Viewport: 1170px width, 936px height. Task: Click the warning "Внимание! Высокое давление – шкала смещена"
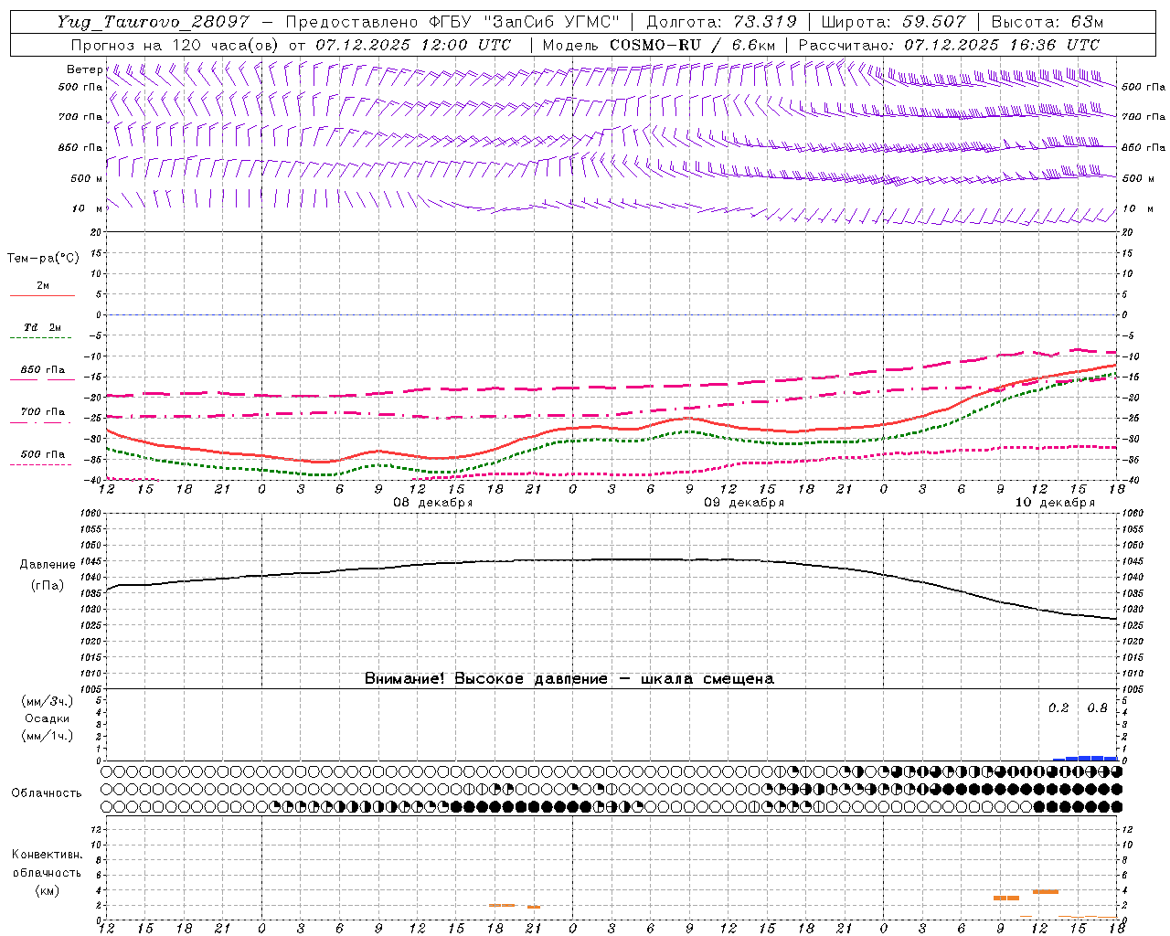(569, 678)
